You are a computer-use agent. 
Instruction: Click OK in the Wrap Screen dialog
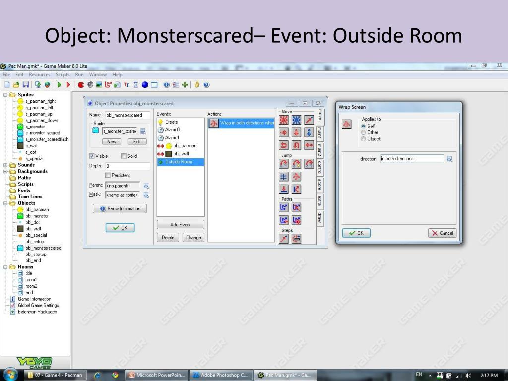356,233
